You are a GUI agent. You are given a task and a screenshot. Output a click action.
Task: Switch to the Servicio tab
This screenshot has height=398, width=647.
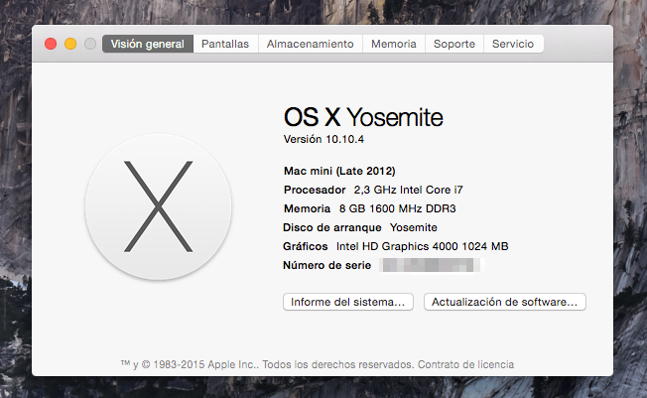(513, 44)
